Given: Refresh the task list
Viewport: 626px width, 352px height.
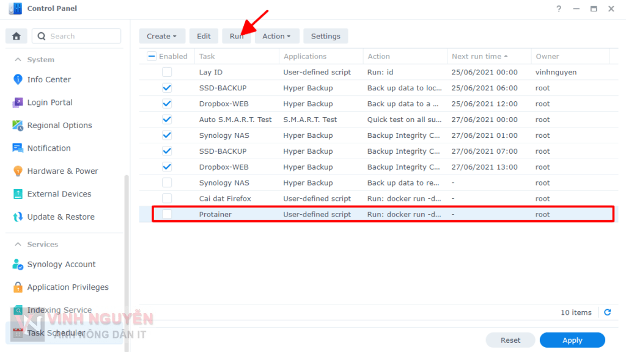Looking at the screenshot, I should coord(607,312).
